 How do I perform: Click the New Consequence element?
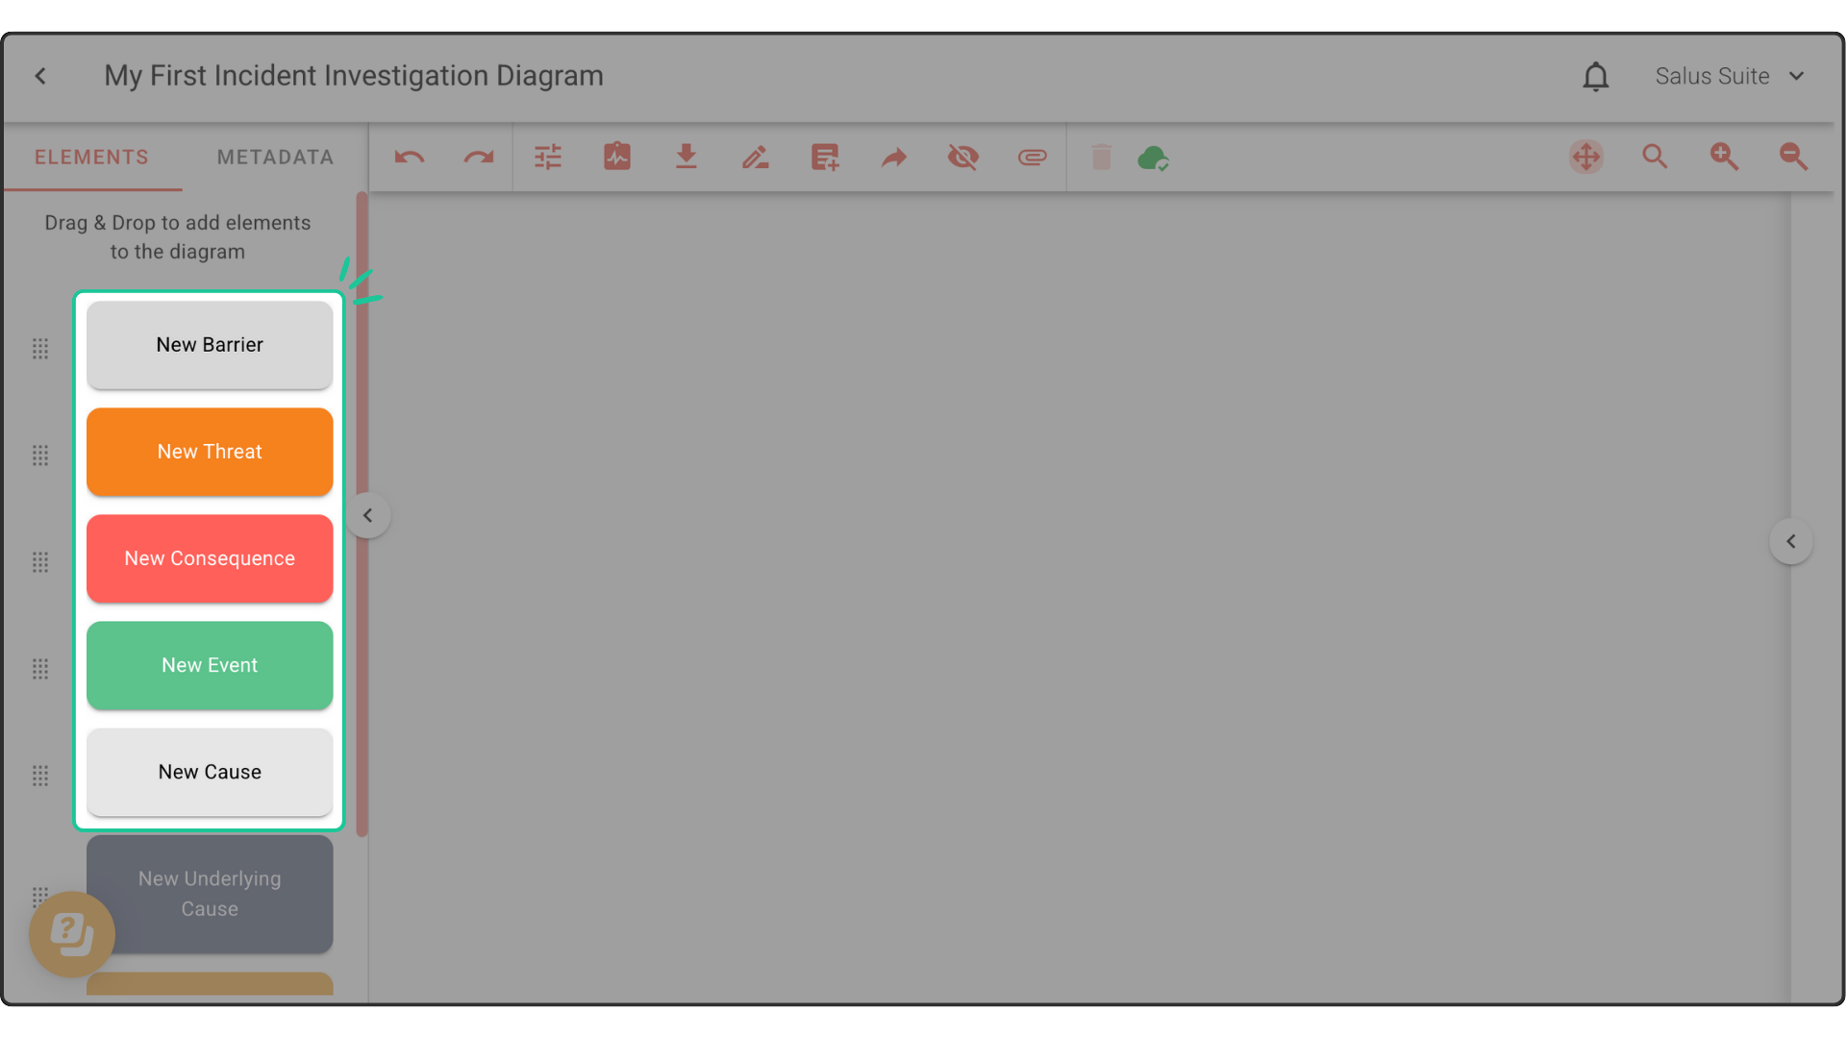pyautogui.click(x=210, y=558)
